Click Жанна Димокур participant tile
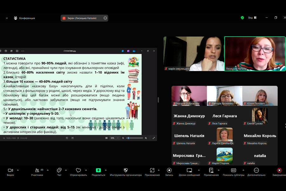 pos(189,116)
